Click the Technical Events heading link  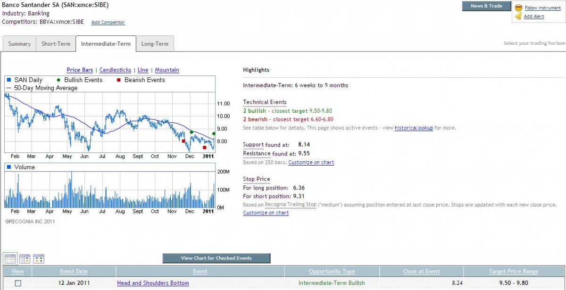tap(265, 102)
